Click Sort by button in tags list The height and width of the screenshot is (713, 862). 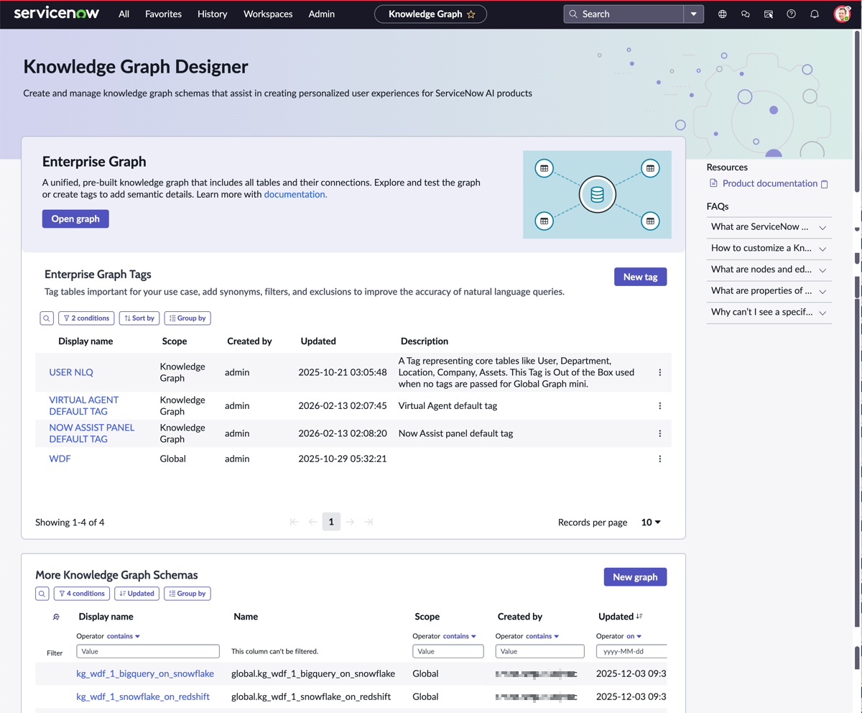click(139, 318)
